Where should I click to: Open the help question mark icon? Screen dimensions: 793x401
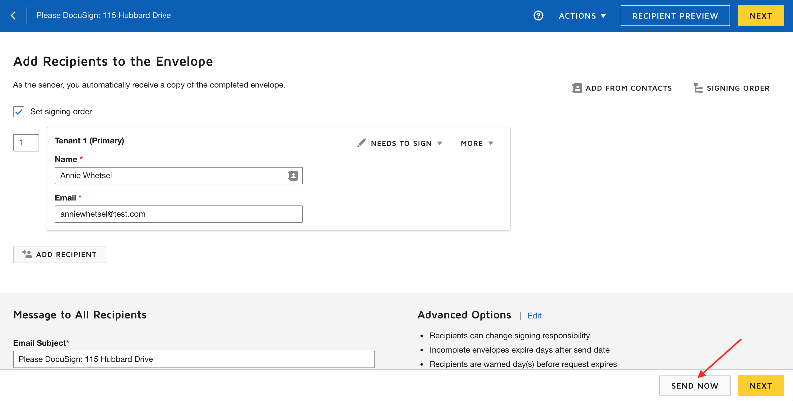(538, 16)
